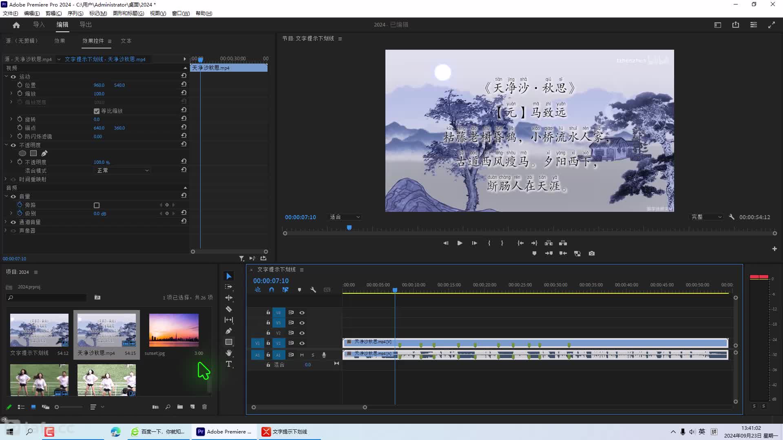Click the Project panel search field

point(46,298)
